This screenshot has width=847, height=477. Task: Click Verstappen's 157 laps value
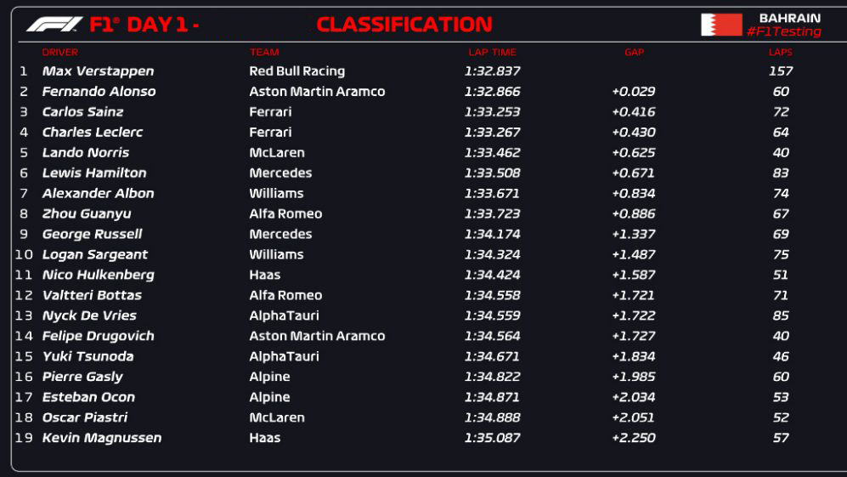tap(781, 71)
